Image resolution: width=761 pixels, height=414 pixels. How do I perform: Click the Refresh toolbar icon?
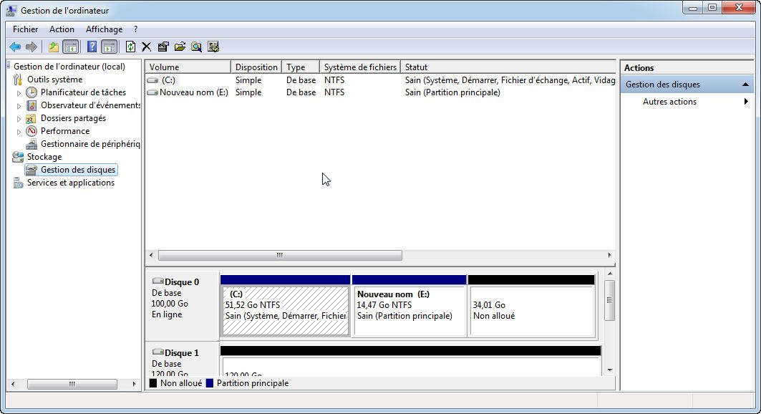[x=130, y=47]
